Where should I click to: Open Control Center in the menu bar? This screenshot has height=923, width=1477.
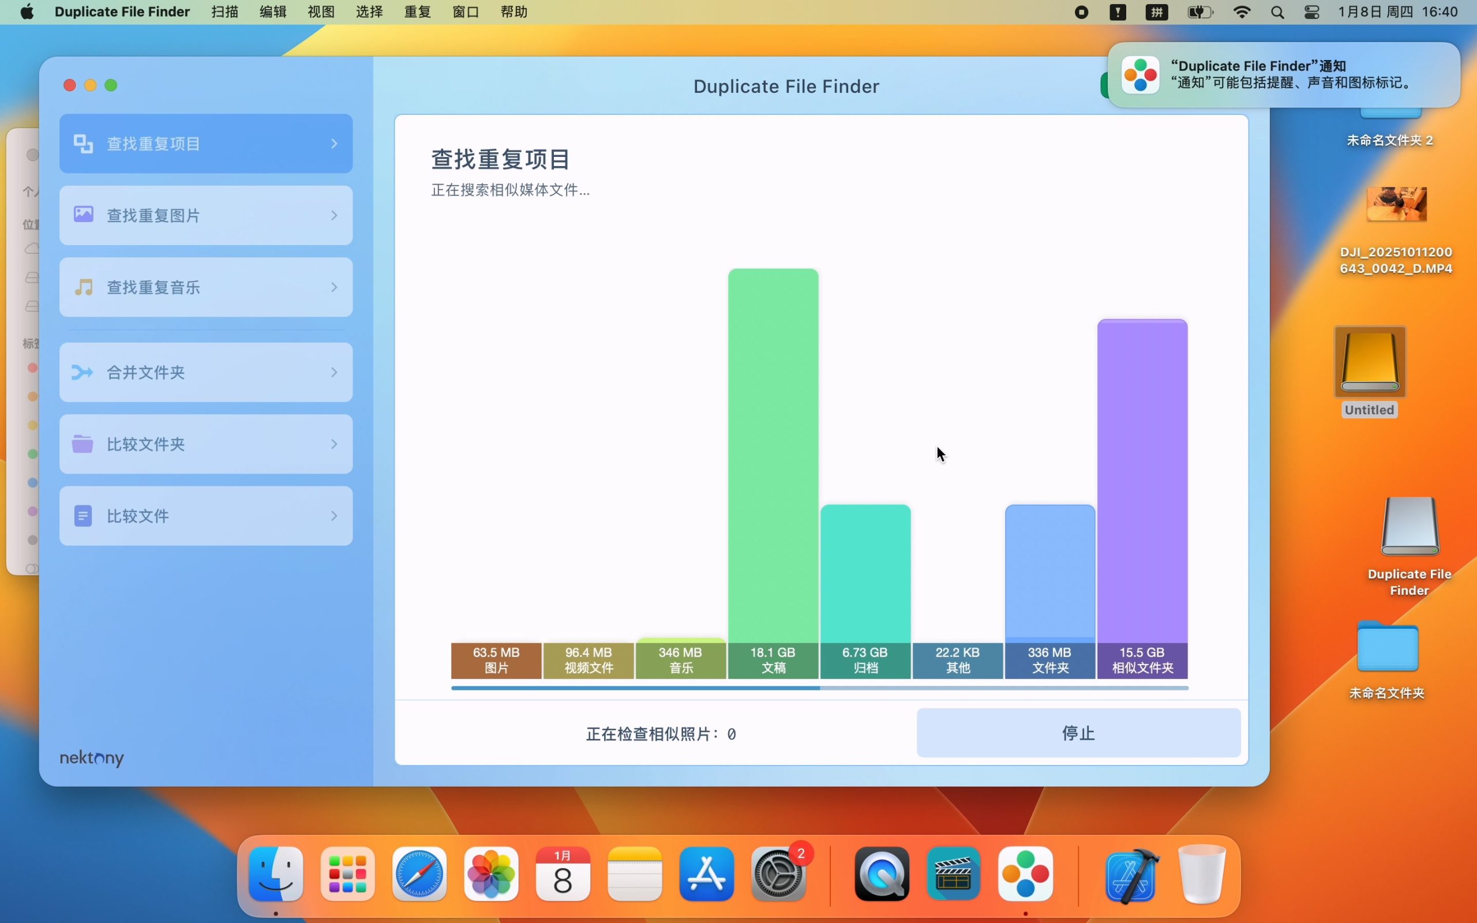[1311, 12]
